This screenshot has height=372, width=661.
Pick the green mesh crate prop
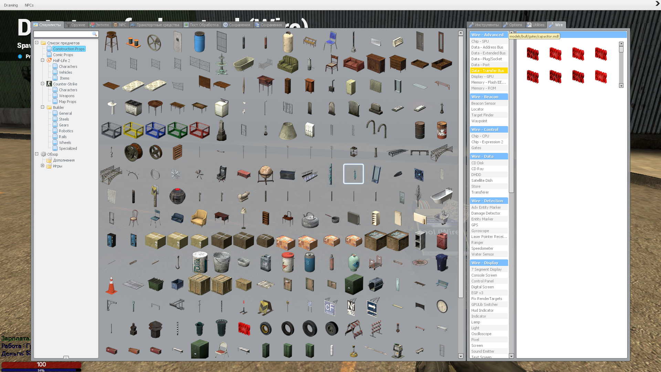[x=177, y=130]
